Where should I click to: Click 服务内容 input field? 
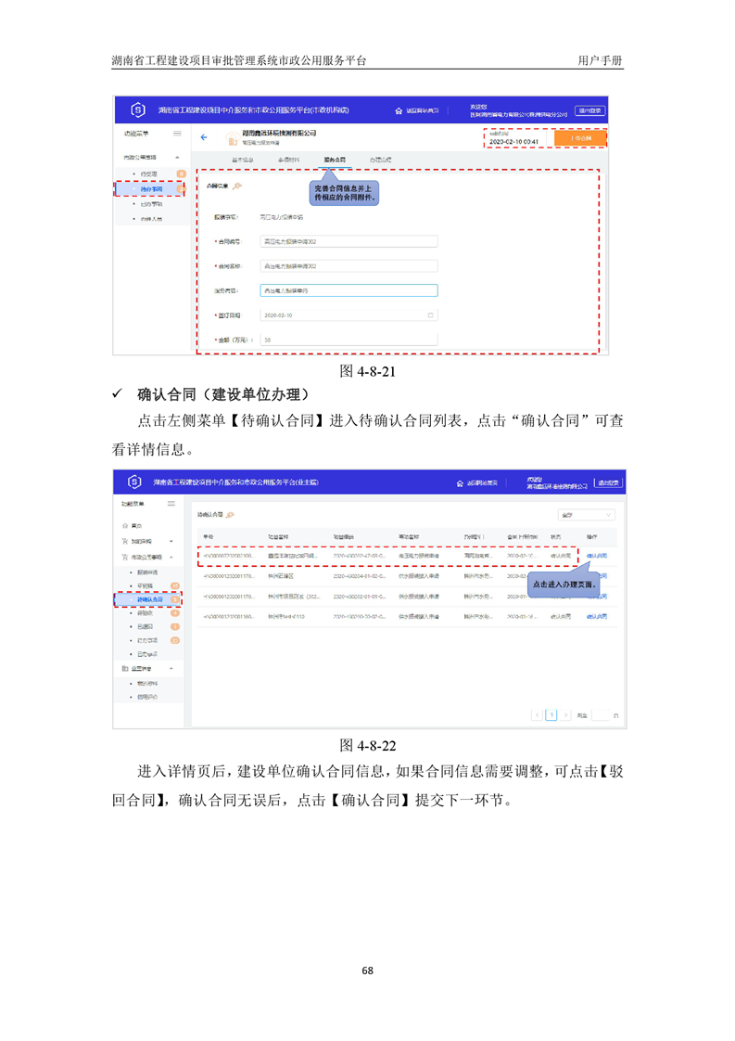(348, 290)
